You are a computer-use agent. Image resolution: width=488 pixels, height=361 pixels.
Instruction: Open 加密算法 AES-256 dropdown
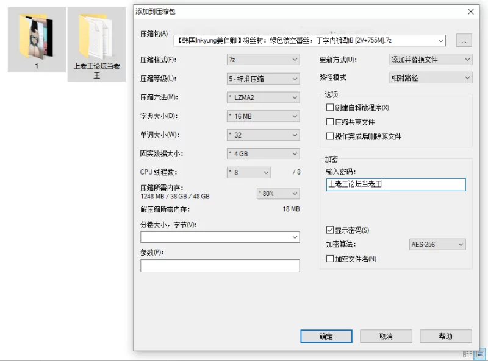437,245
